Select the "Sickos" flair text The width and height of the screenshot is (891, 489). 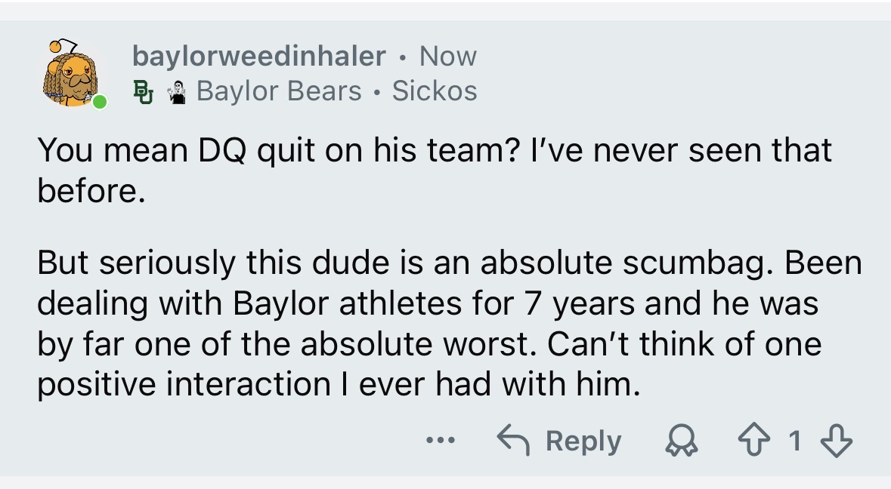click(x=435, y=91)
